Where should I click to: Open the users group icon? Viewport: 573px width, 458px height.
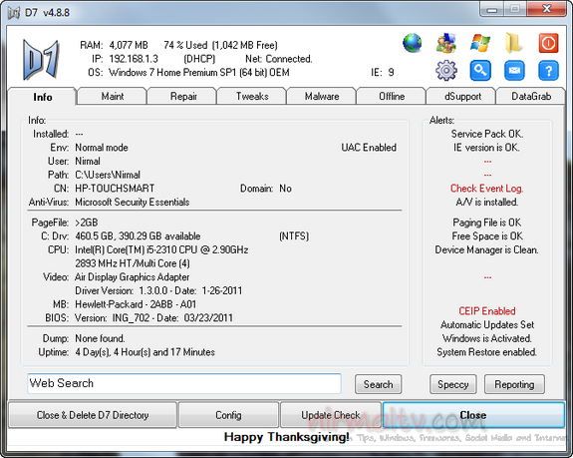[446, 43]
